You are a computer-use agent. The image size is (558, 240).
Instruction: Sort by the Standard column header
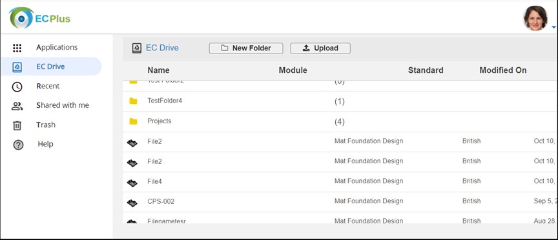[426, 70]
